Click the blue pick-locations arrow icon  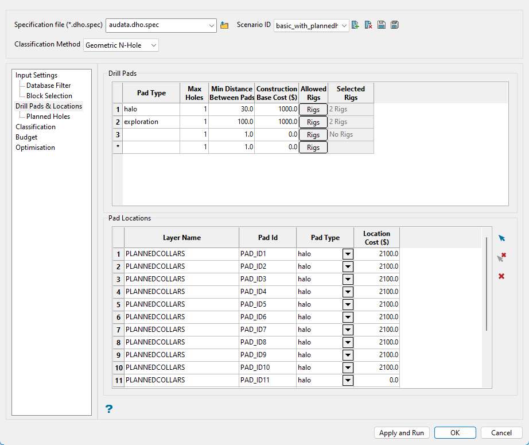(x=501, y=238)
